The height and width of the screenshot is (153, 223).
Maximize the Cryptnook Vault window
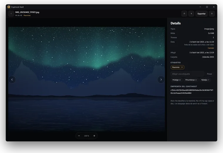[207, 7]
